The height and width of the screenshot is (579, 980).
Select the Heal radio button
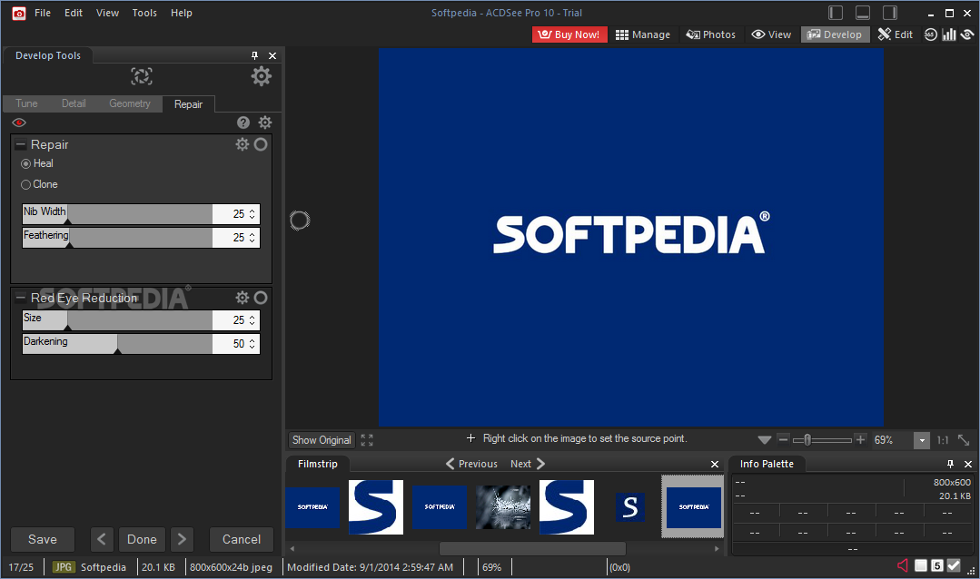pyautogui.click(x=25, y=163)
